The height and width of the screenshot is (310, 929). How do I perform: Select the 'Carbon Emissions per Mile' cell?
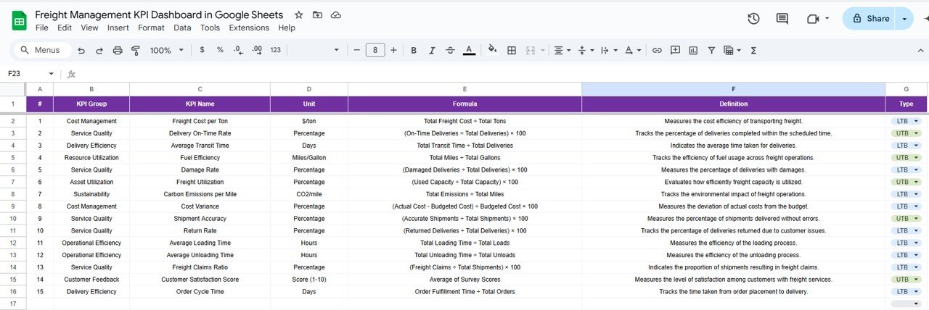coord(200,194)
